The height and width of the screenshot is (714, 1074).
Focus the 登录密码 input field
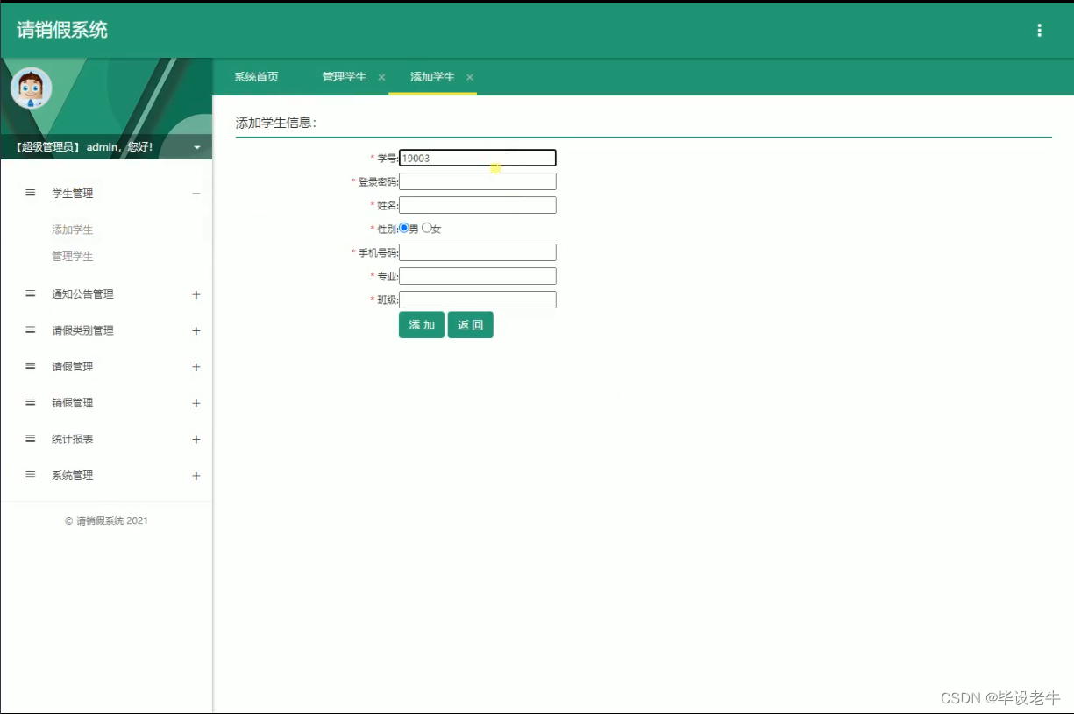pos(478,181)
